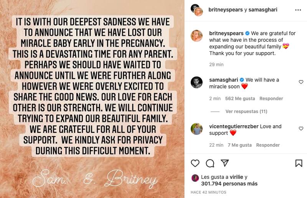The image size is (307, 198).
Task: Open comment bubble icon below post
Action: 210,163
